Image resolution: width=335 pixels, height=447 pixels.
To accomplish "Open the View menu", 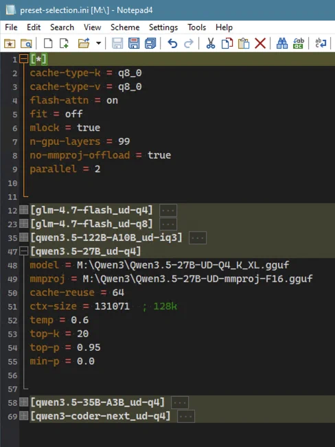I will 93,27.
